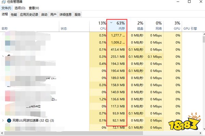Click the 93.9 MB memory value

coord(119,113)
